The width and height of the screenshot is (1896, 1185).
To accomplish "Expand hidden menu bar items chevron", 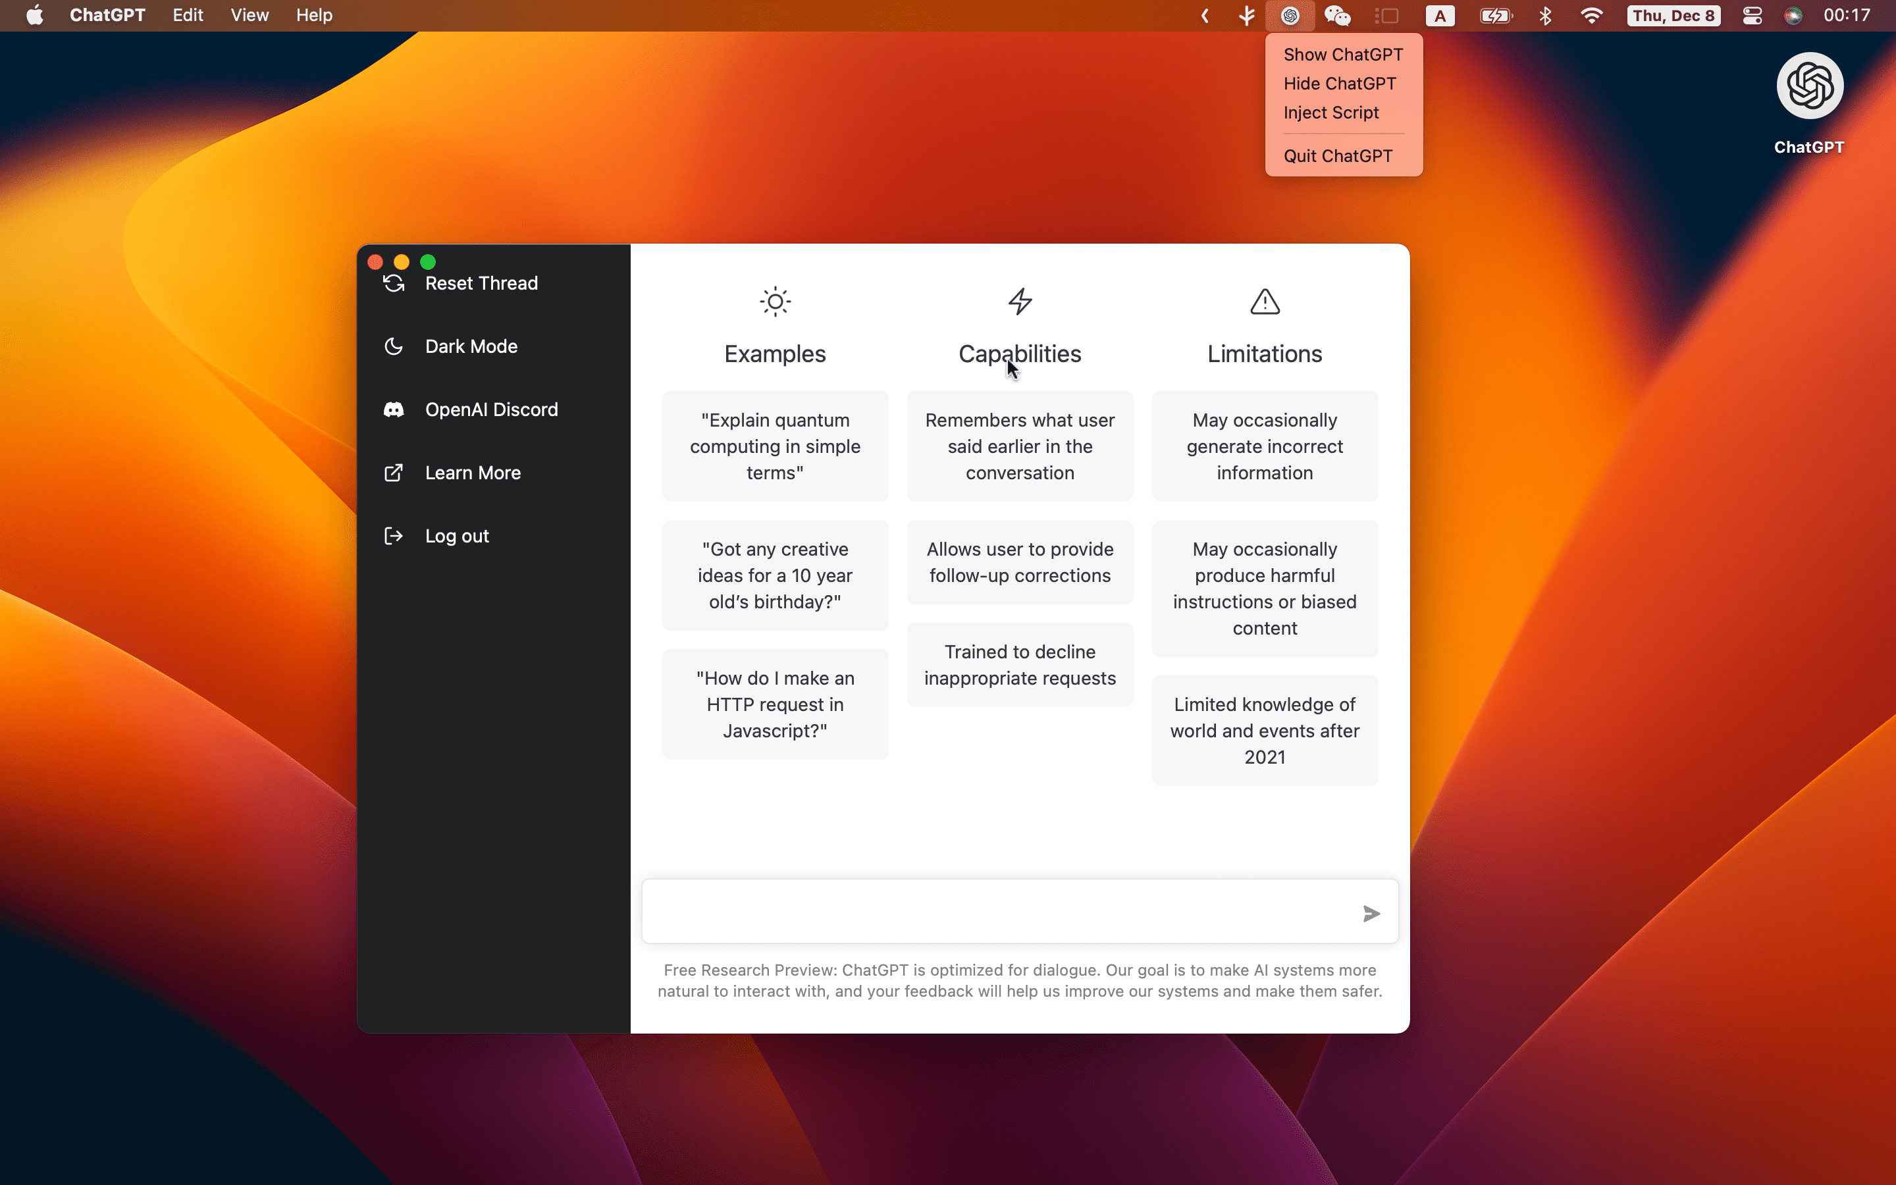I will 1205,16.
